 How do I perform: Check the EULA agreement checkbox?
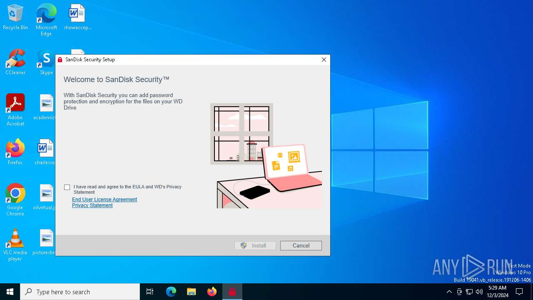[67, 187]
